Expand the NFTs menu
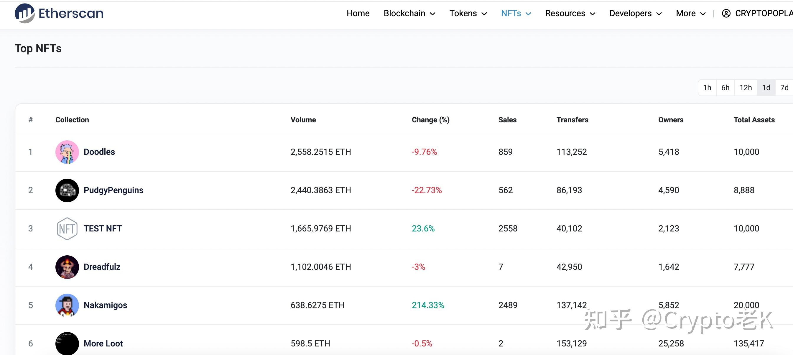This screenshot has width=793, height=355. pyautogui.click(x=516, y=13)
